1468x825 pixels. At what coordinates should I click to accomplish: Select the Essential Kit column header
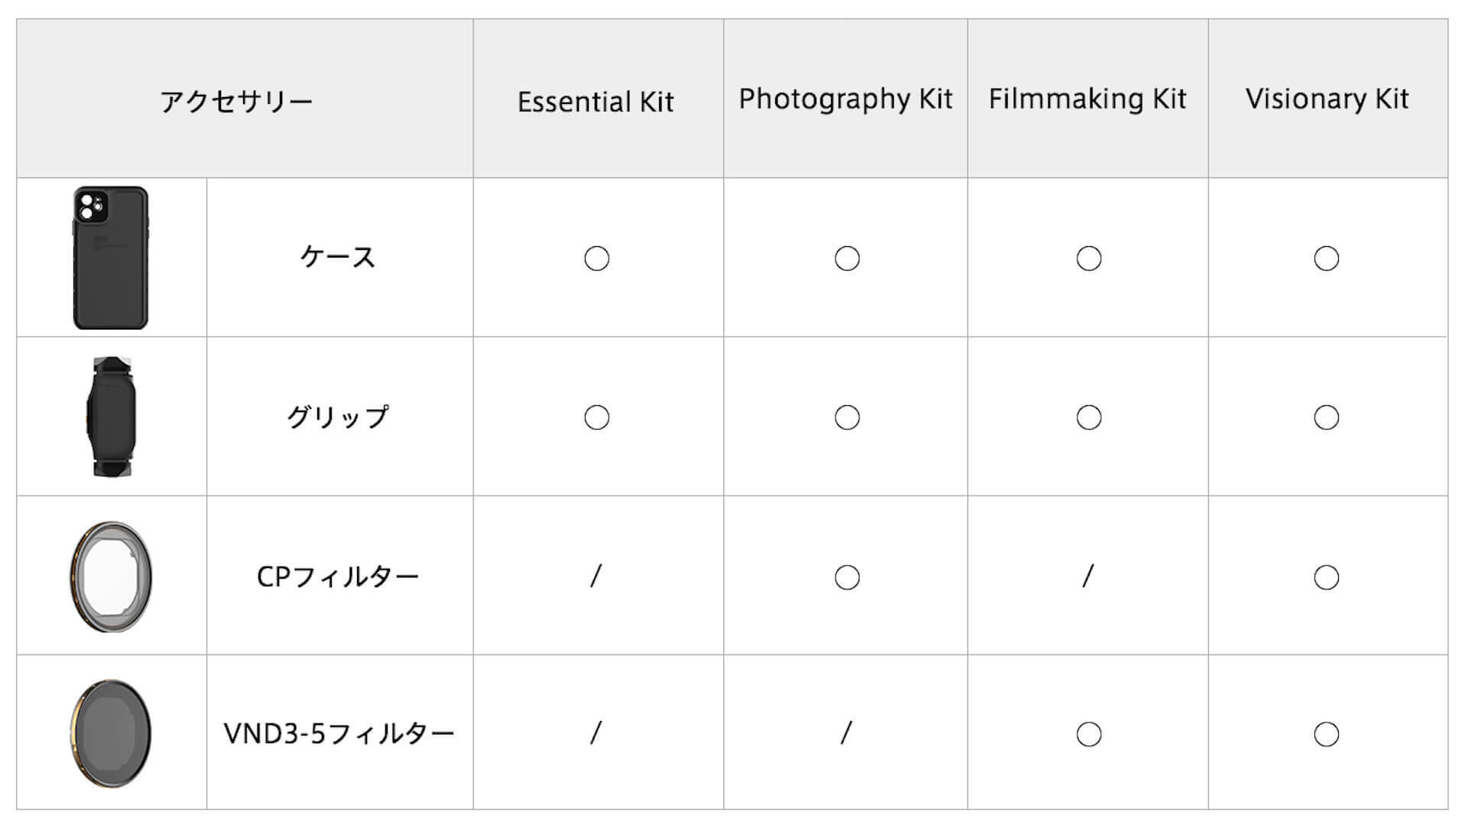(x=596, y=102)
